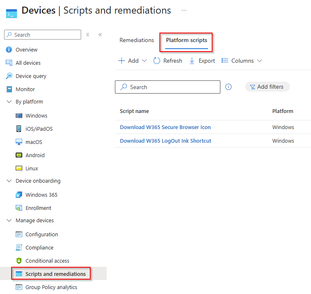Click the Overview info icon in sidebar
Viewport: 311px width, 294px height.
click(9, 50)
